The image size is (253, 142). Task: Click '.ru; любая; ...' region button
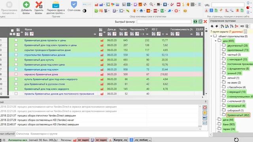[x=142, y=140]
